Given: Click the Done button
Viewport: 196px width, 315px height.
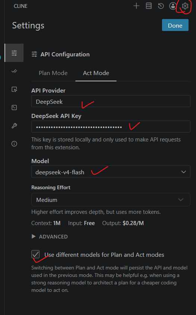Looking at the screenshot, I should point(175,25).
